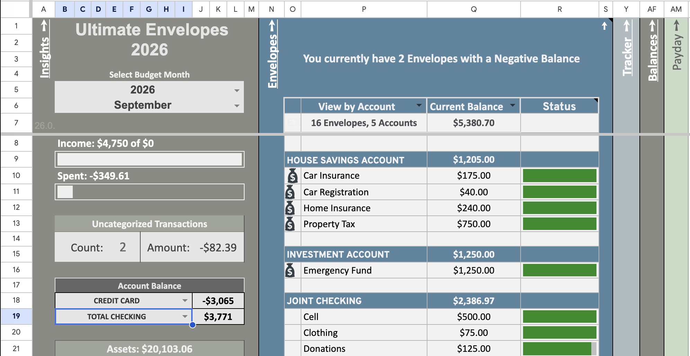Click the -$3,065 credit card balance
The height and width of the screenshot is (356, 690).
[x=218, y=301]
